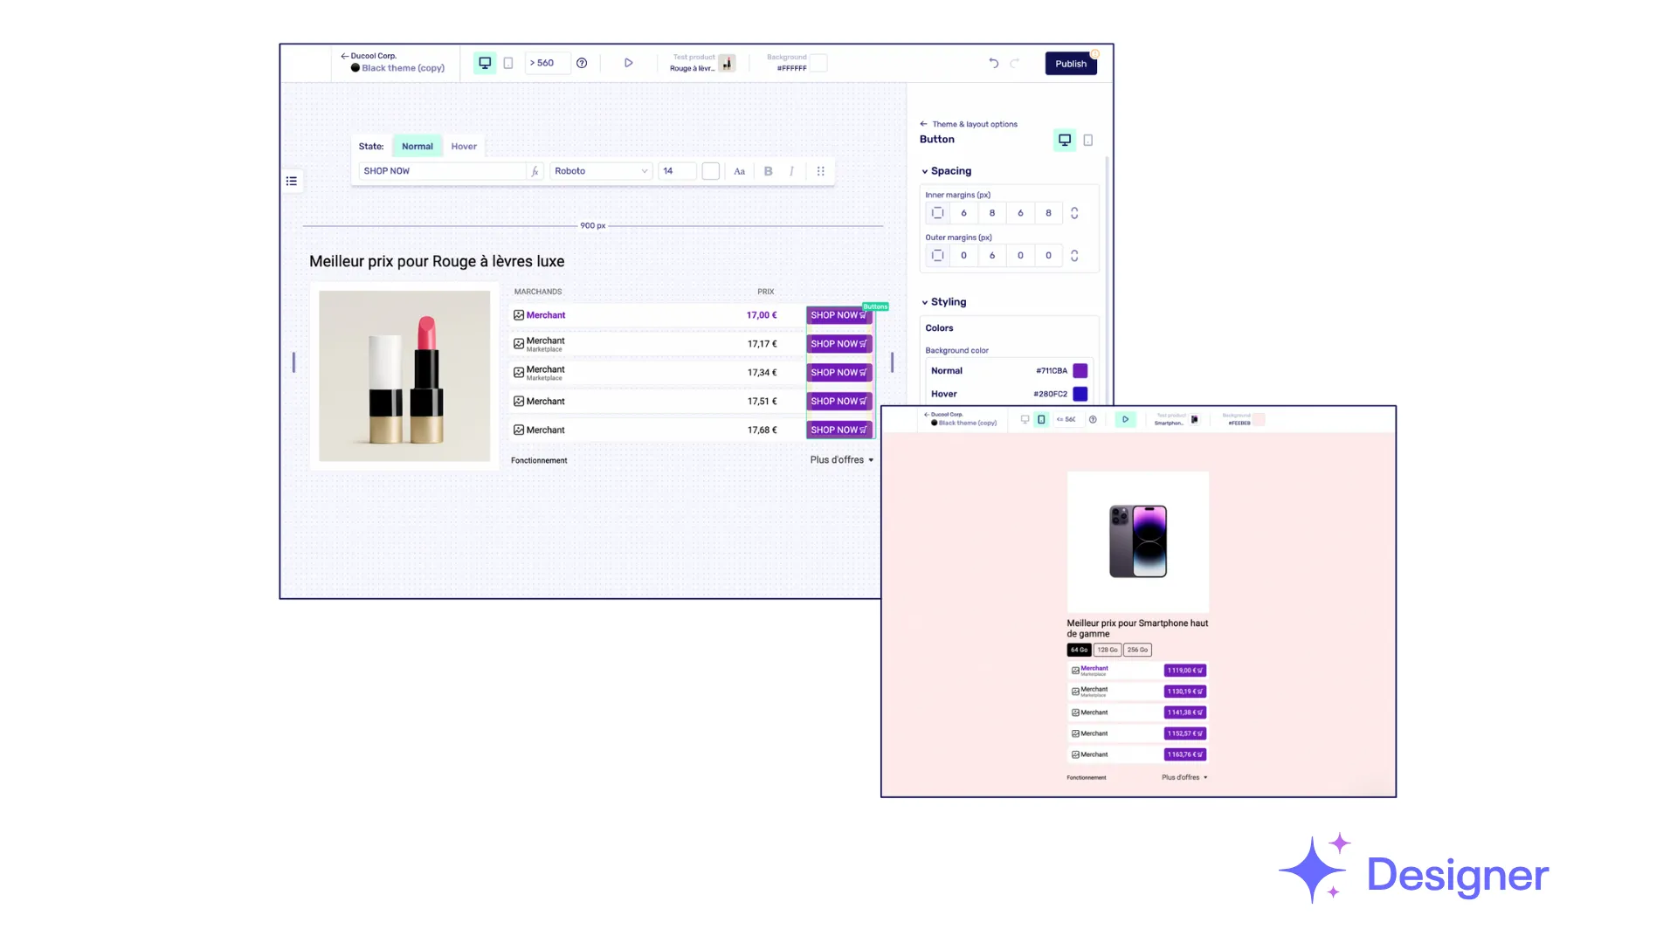Switch to mobile view in top toolbar
1677x943 pixels.
(507, 63)
